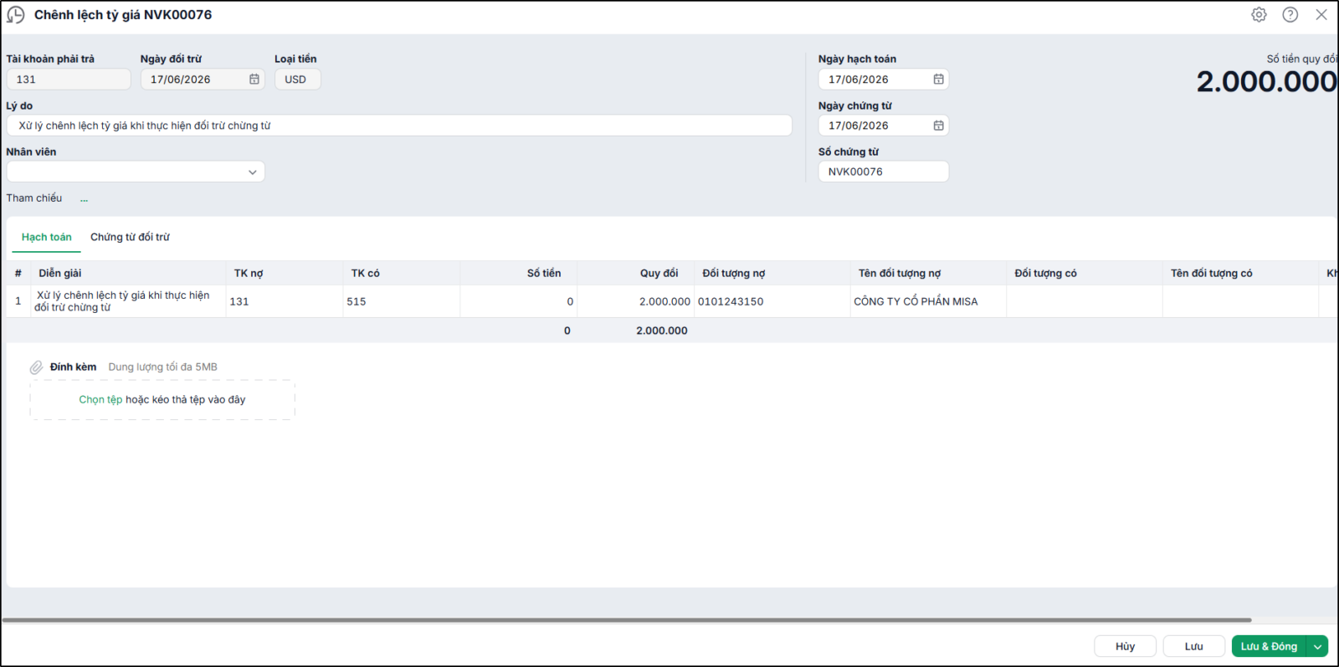Open calendar picker for Ngày đối trừ
Screen dimensions: 1339x667
click(x=254, y=80)
